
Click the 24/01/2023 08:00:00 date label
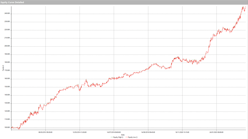coord(216,132)
